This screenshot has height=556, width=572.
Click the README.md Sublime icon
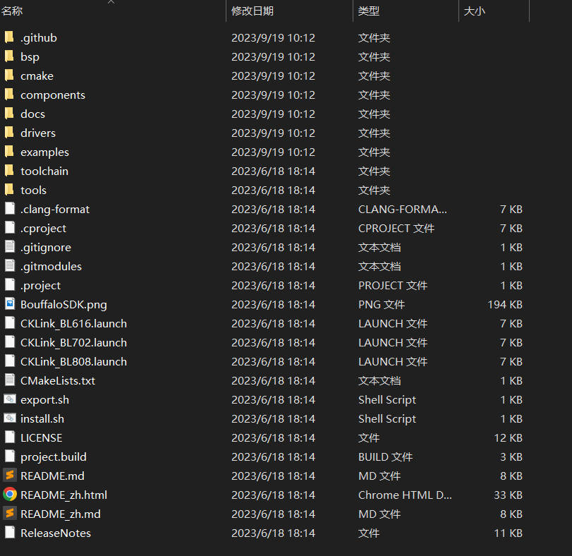pyautogui.click(x=10, y=476)
